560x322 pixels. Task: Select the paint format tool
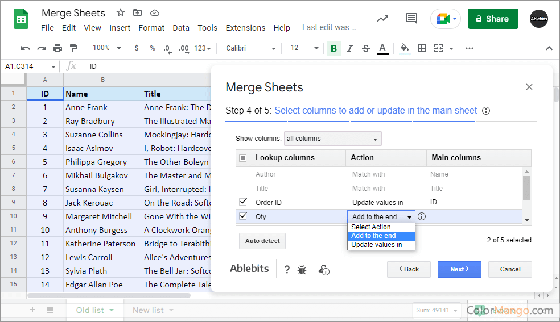(73, 48)
